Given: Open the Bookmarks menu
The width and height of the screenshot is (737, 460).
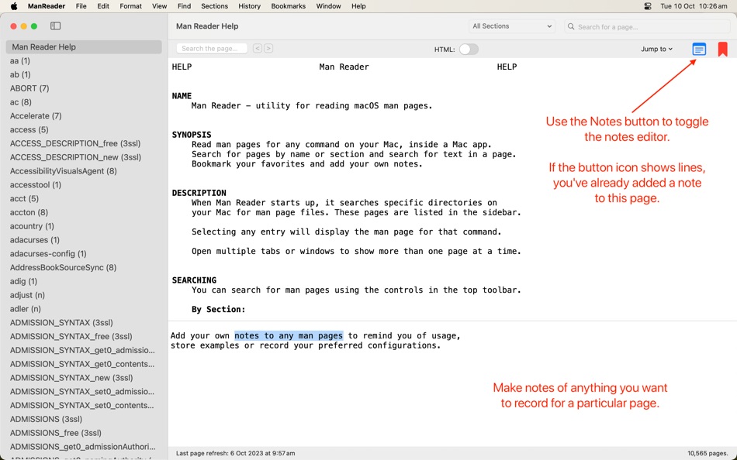Looking at the screenshot, I should (x=288, y=6).
